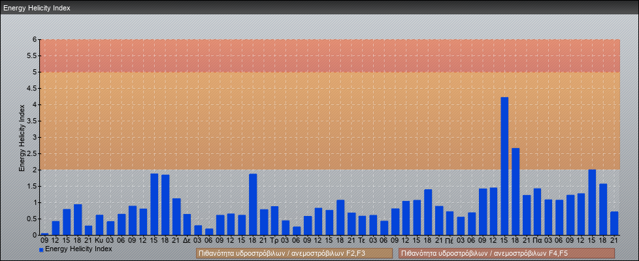Click the y-axis value 3.5
Image resolution: width=639 pixels, height=261 pixels.
(x=32, y=121)
